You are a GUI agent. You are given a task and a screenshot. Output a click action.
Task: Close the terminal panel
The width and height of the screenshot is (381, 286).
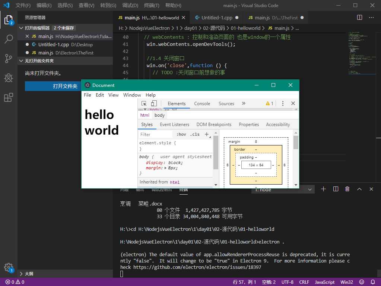click(371, 189)
